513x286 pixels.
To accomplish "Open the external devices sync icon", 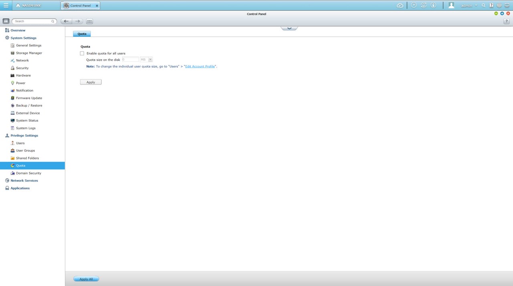I will 424,6.
